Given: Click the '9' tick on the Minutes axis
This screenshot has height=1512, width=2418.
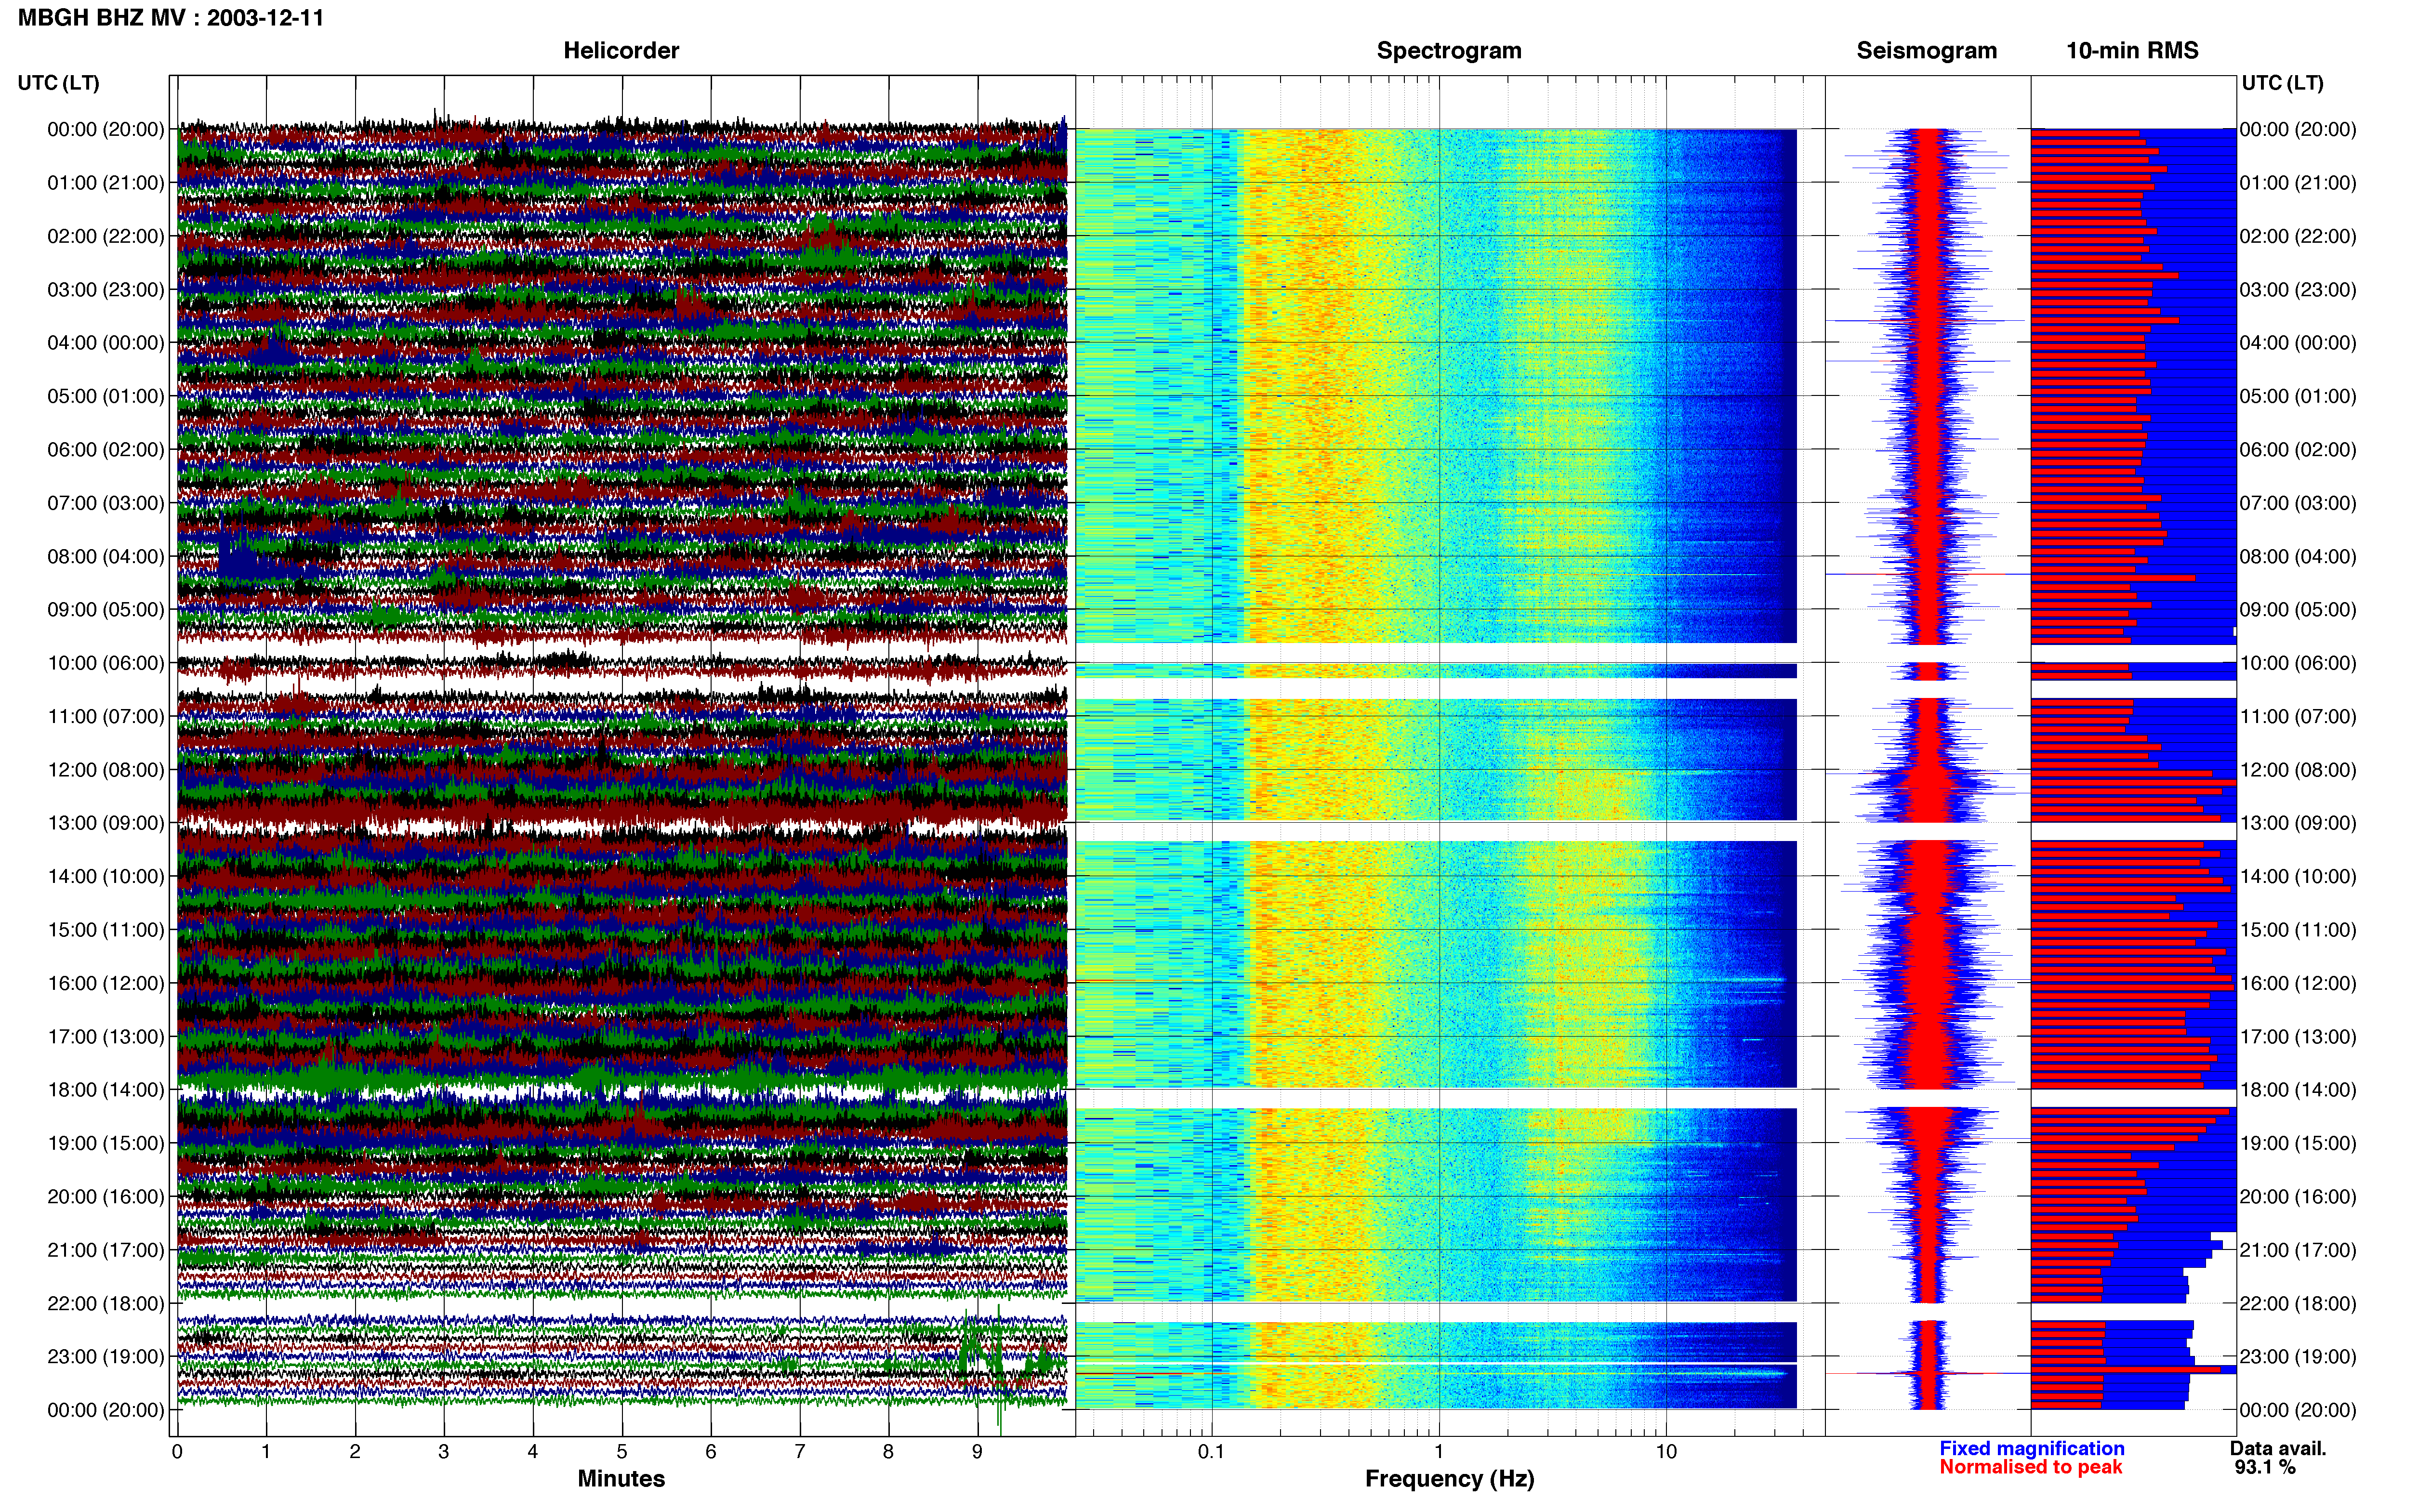Looking at the screenshot, I should 977,1452.
